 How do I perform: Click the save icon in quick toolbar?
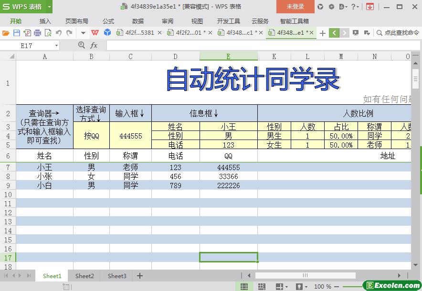[17, 33]
